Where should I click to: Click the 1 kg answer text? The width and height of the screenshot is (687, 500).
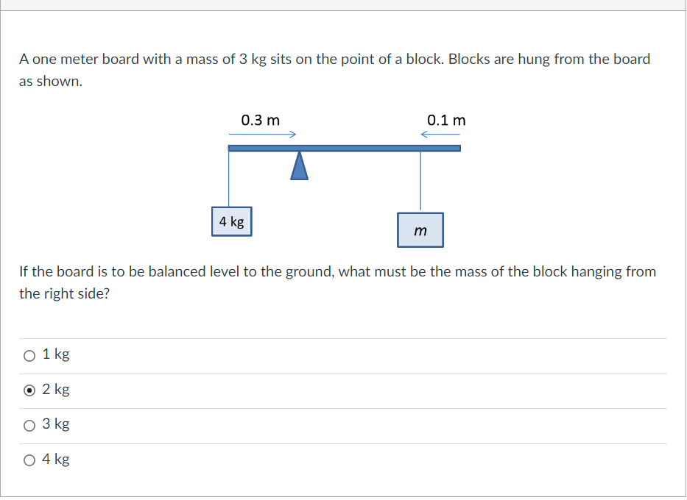(x=56, y=354)
